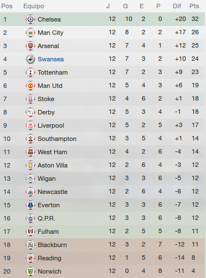Click the Swansea swan badge icon
This screenshot has height=278, width=206.
click(30, 59)
